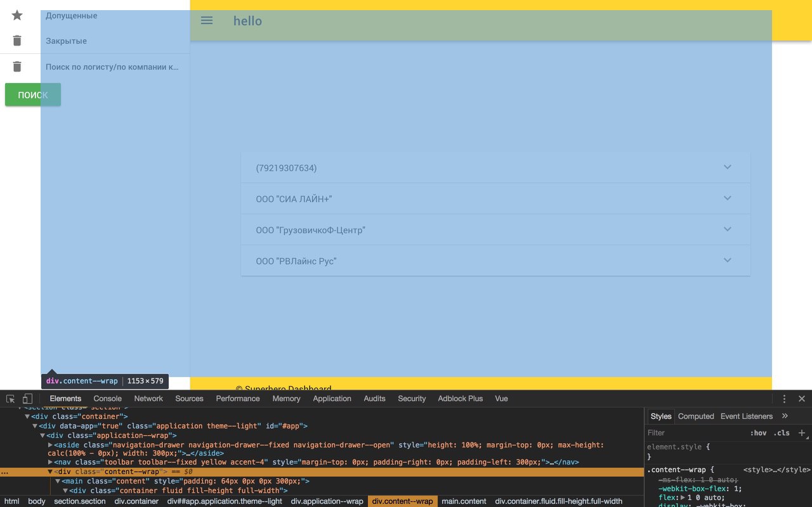Open the Network tab
Viewport: 812px width, 507px height.
pos(148,399)
